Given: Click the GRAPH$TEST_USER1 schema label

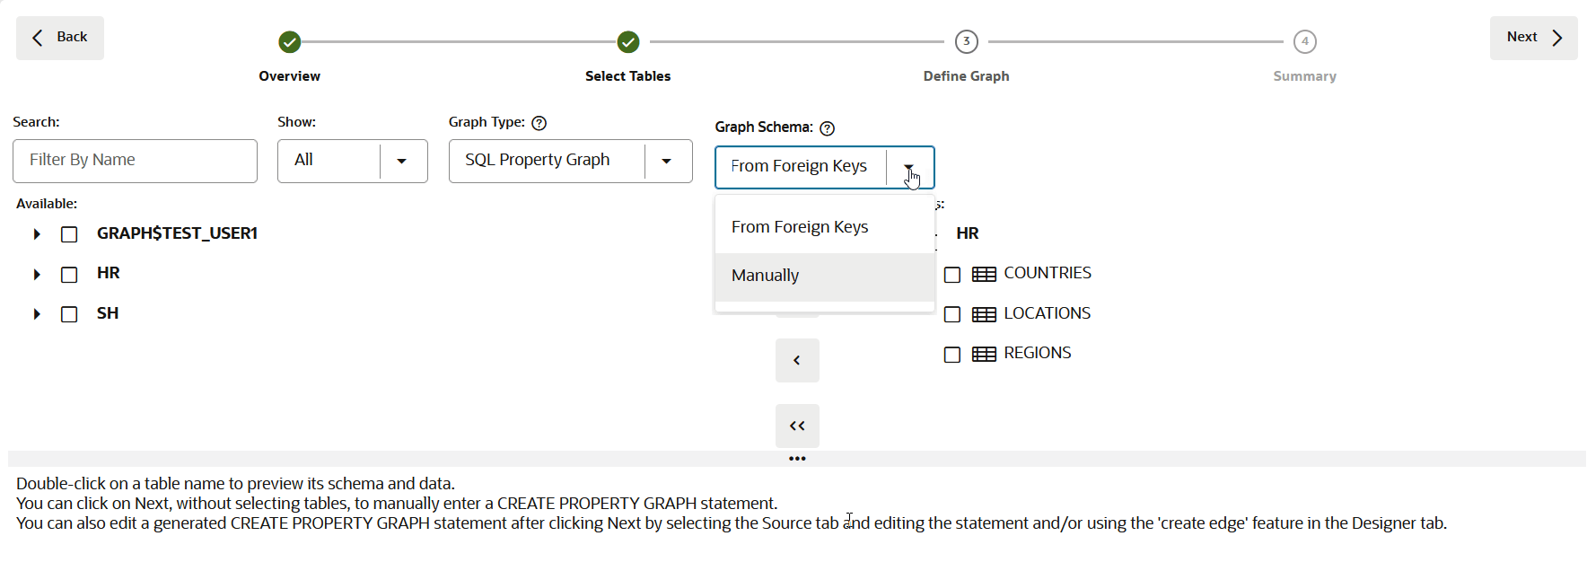Looking at the screenshot, I should point(177,233).
